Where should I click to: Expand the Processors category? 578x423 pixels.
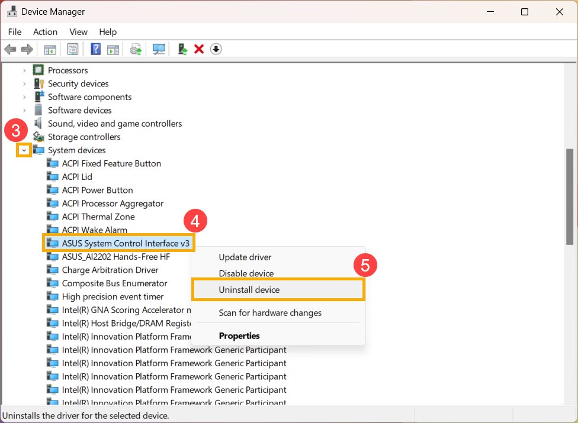(24, 70)
